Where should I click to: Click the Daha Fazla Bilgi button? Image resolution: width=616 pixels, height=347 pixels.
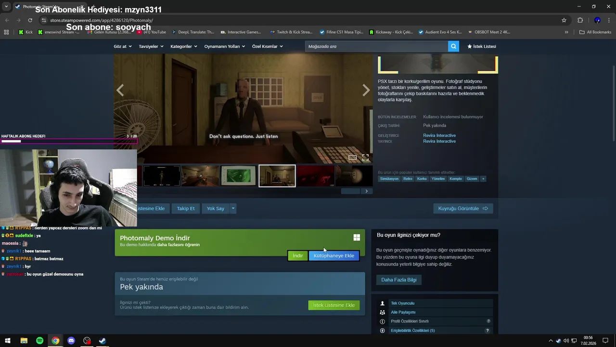[x=399, y=280]
